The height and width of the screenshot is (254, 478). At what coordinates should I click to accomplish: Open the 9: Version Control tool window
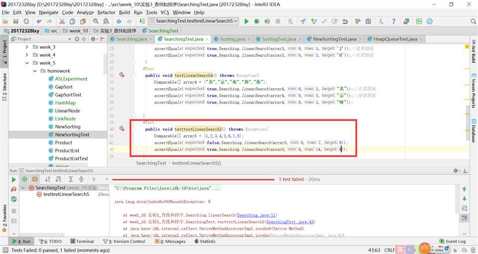coord(124,241)
